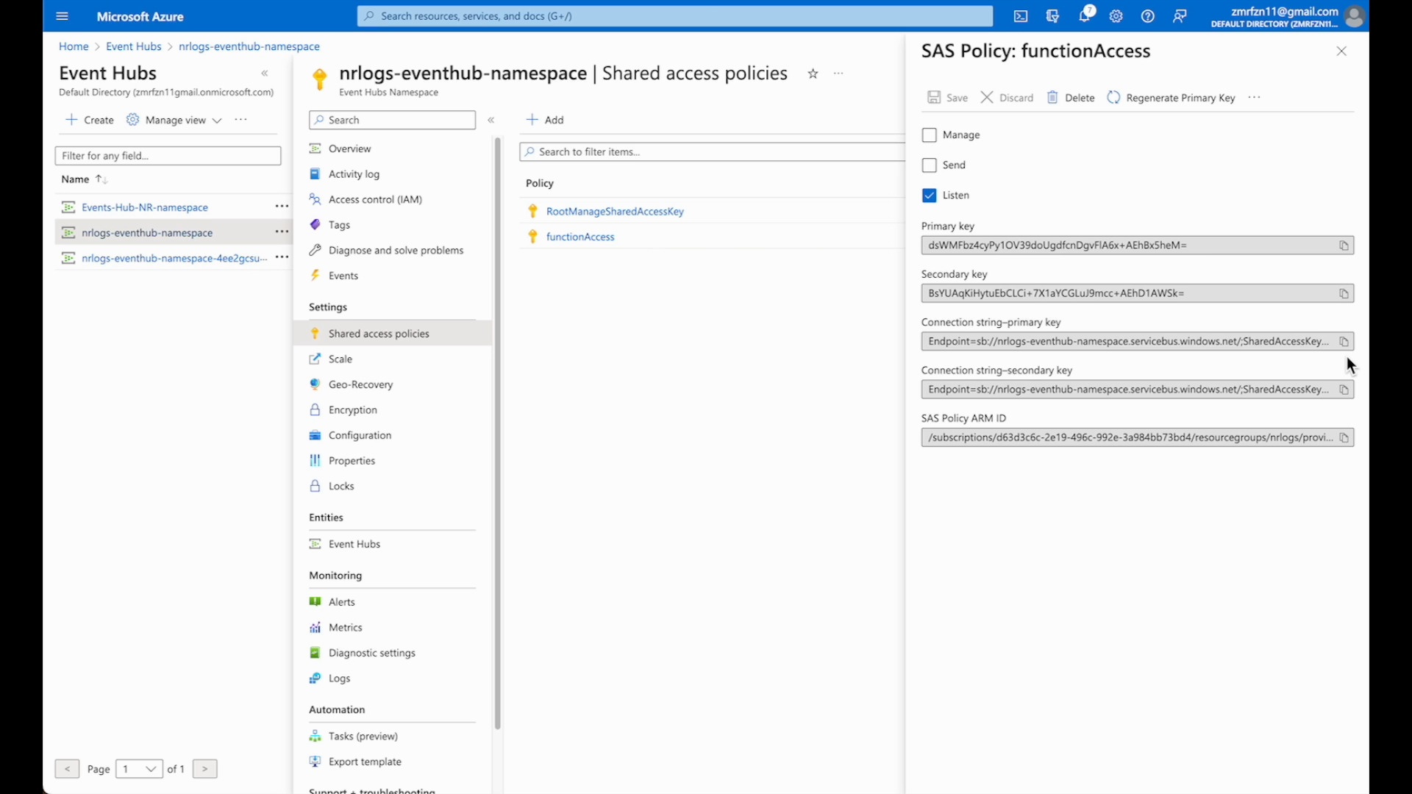Image resolution: width=1412 pixels, height=794 pixels.
Task: Open Activity log in the resource menu
Action: pyautogui.click(x=354, y=174)
